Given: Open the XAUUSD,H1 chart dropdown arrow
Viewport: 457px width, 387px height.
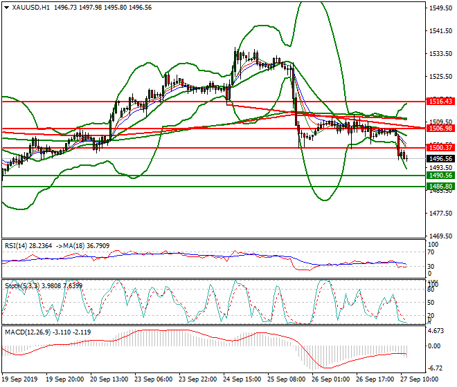Looking at the screenshot, I should (x=6, y=8).
